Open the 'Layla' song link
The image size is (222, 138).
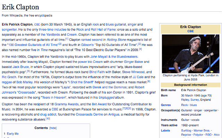pos(66,87)
